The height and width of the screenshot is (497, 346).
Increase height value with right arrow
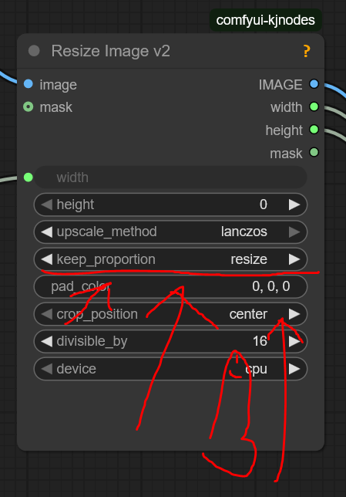pos(294,205)
